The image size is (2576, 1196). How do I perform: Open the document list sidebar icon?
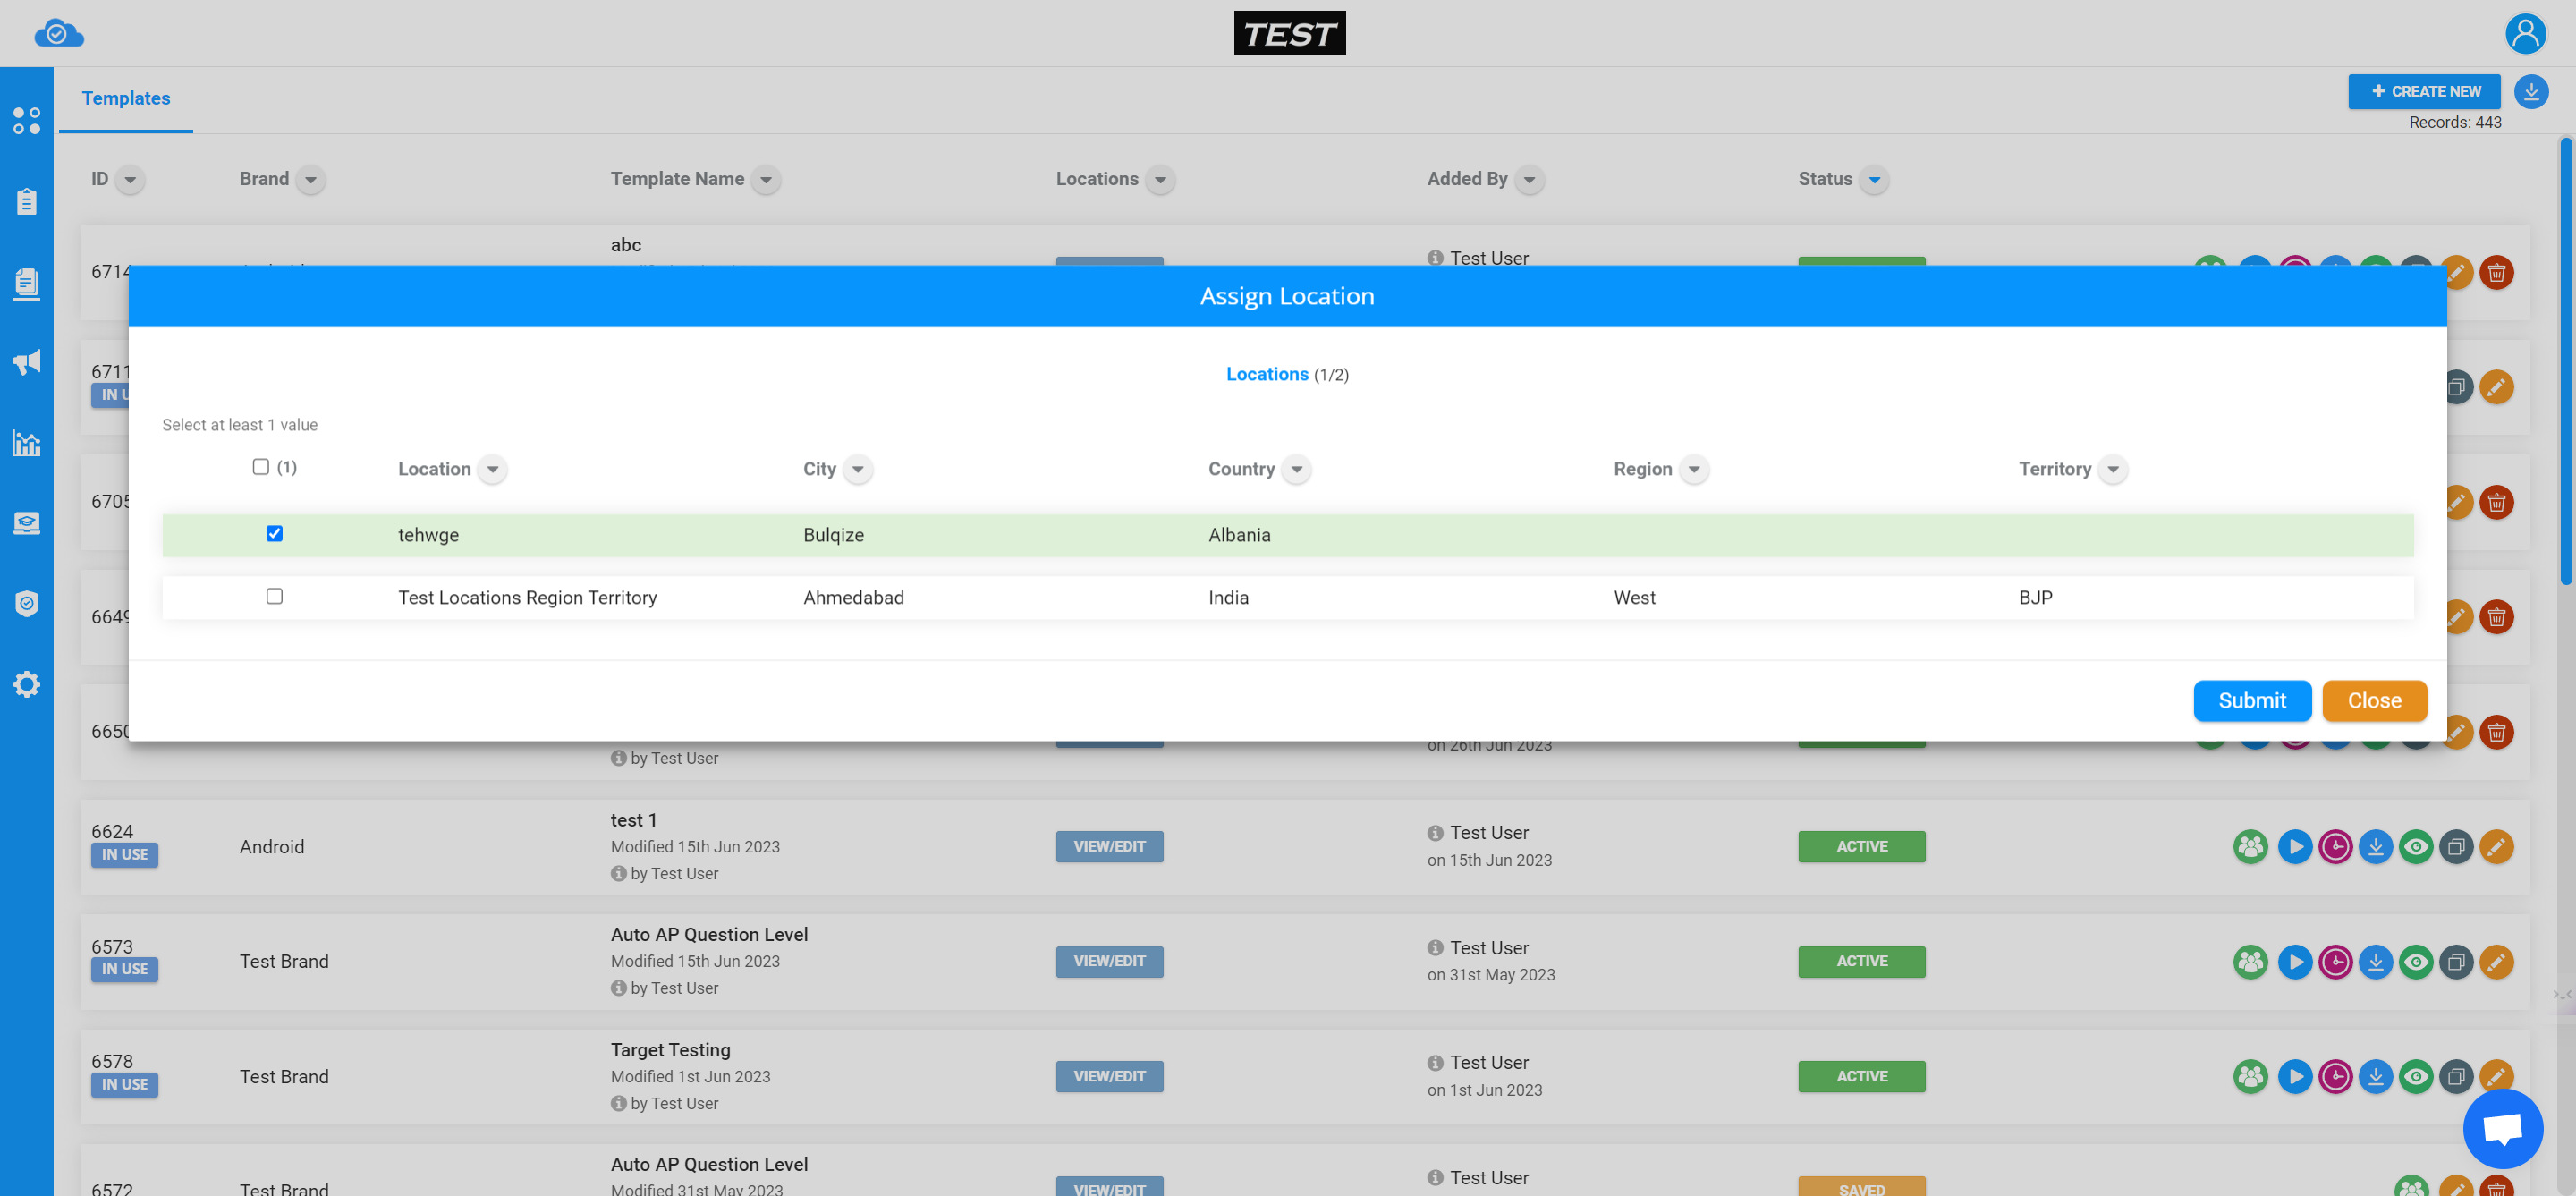(x=27, y=283)
